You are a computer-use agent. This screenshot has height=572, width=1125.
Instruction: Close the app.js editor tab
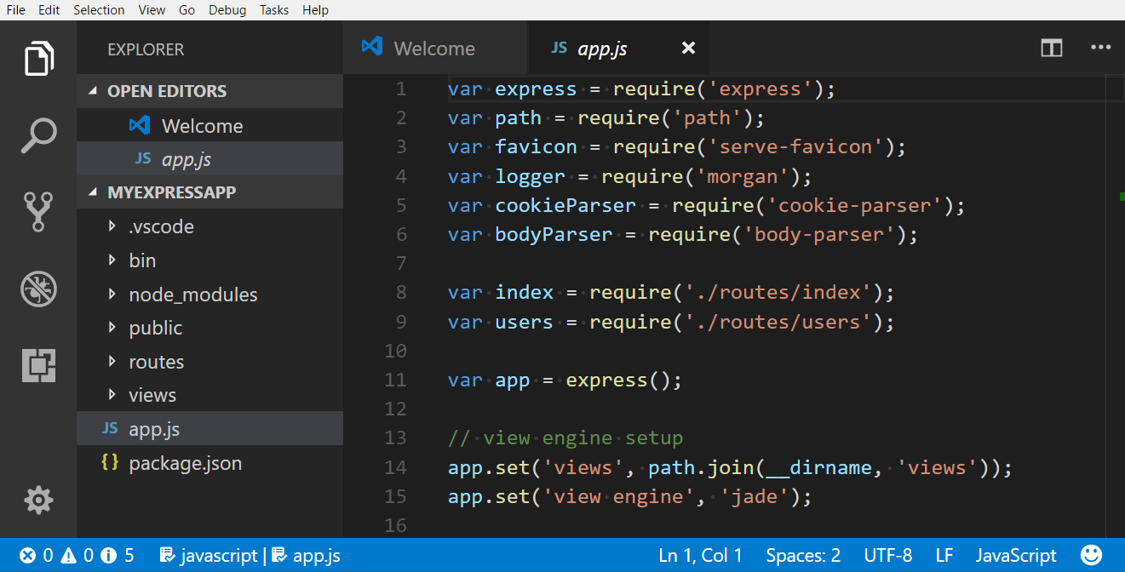point(688,49)
